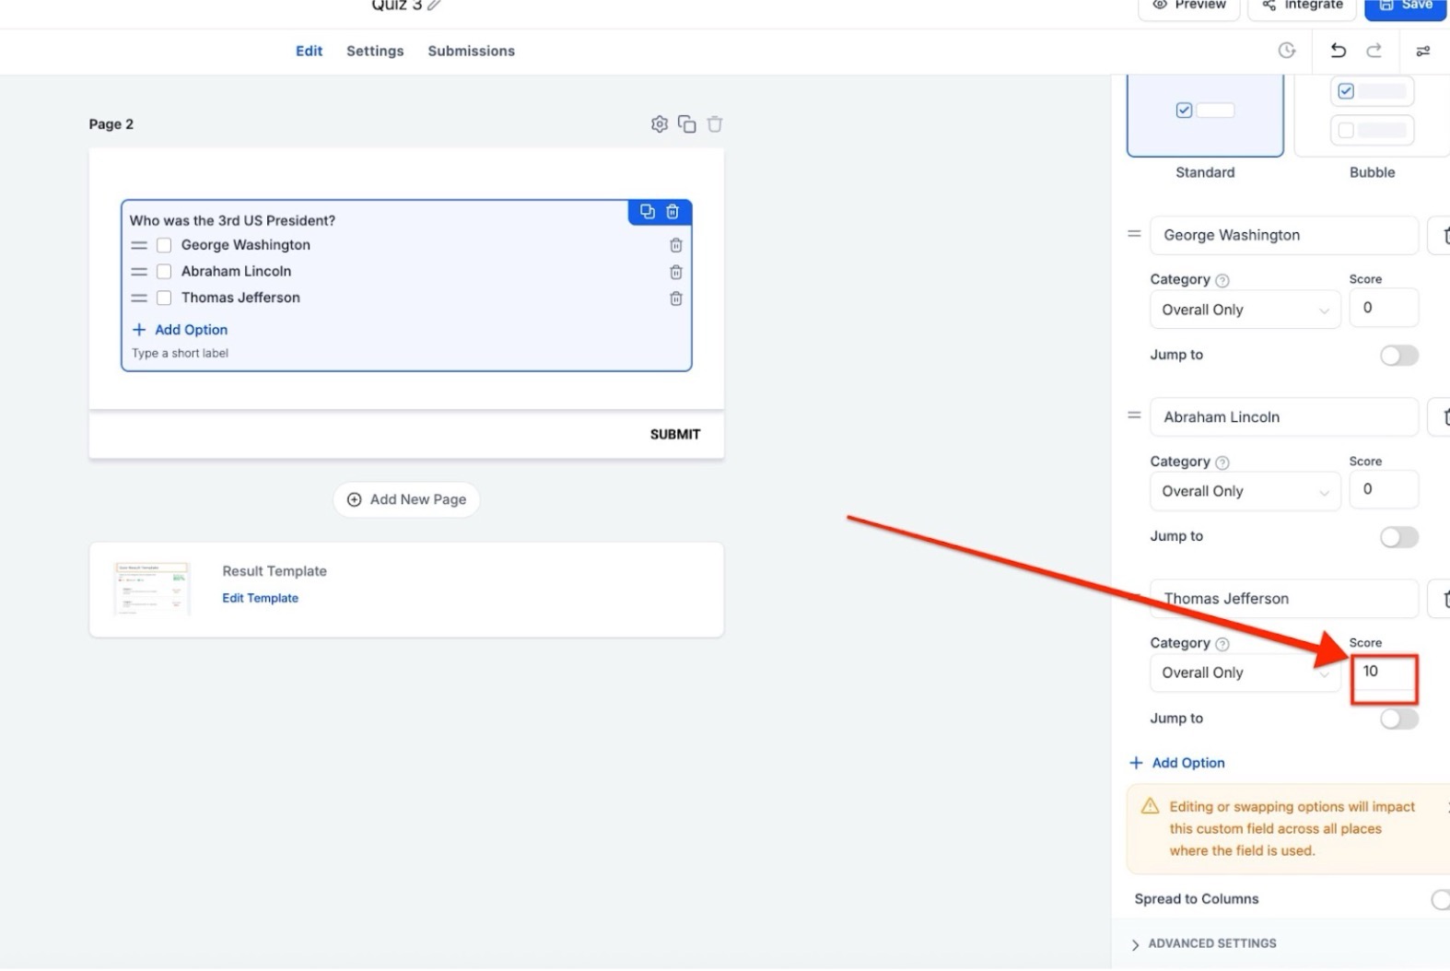The image size is (1450, 971).
Task: Click the redo arrow icon
Action: [1374, 51]
